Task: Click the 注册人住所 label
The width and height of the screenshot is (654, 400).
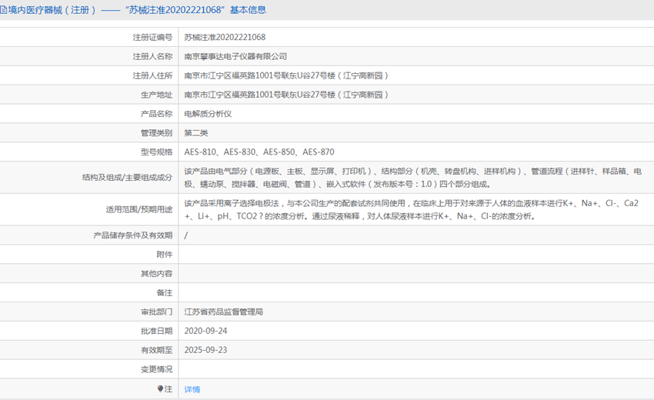Action: point(152,76)
